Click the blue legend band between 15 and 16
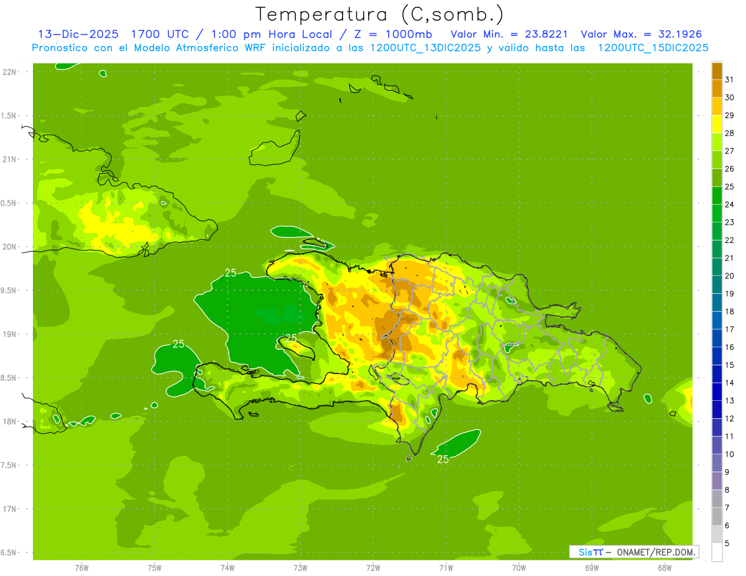746x576 pixels. pos(717,356)
